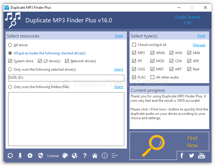The width and height of the screenshot is (215, 166).
Task: Uncheck the MIDI type checkbox
Action: (x=152, y=69)
